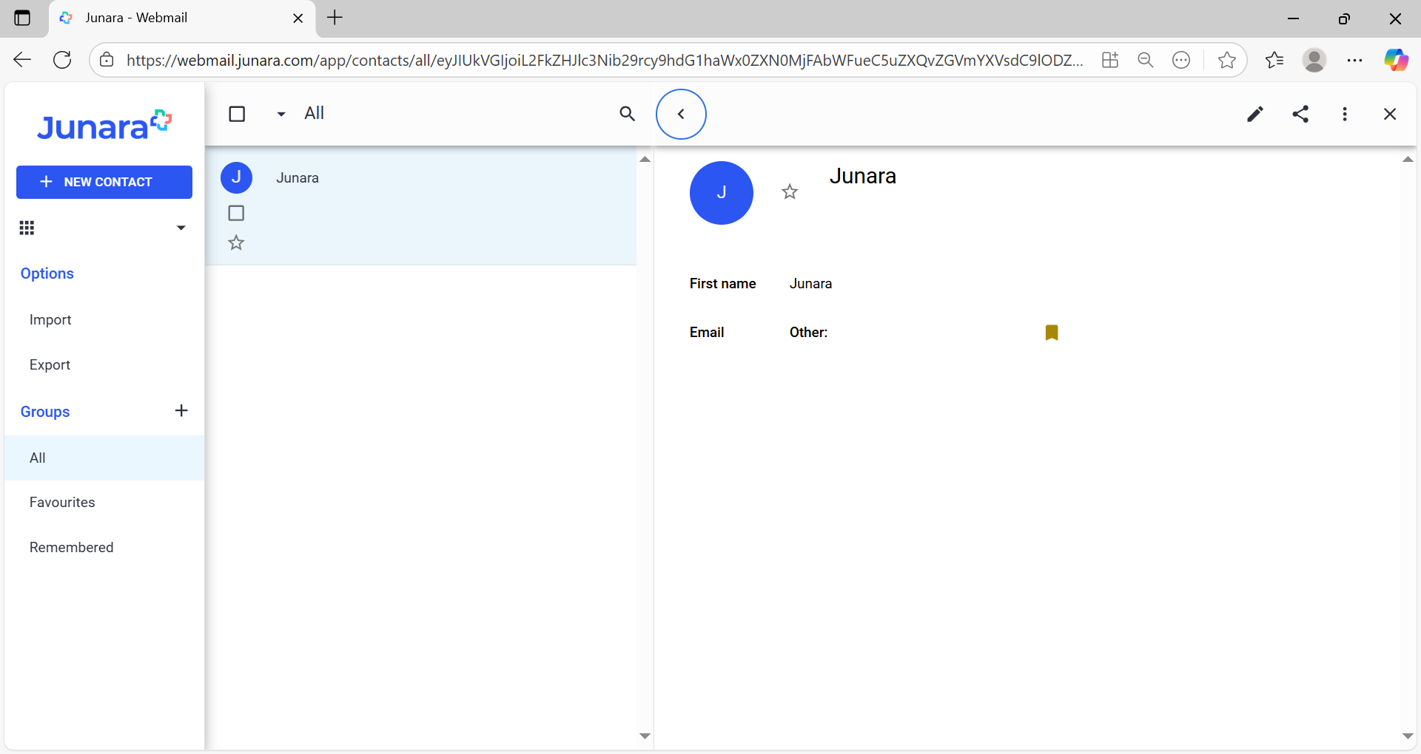Viewport: 1421px width, 754px height.
Task: Tick the Junara contact row checkbox
Action: pos(236,213)
